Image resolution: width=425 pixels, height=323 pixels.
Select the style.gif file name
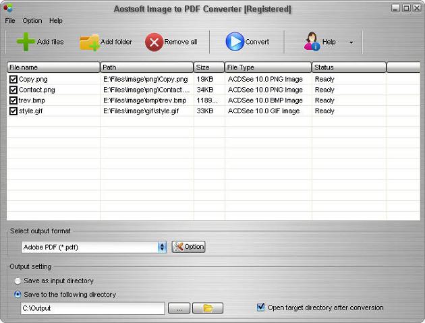tap(30, 111)
